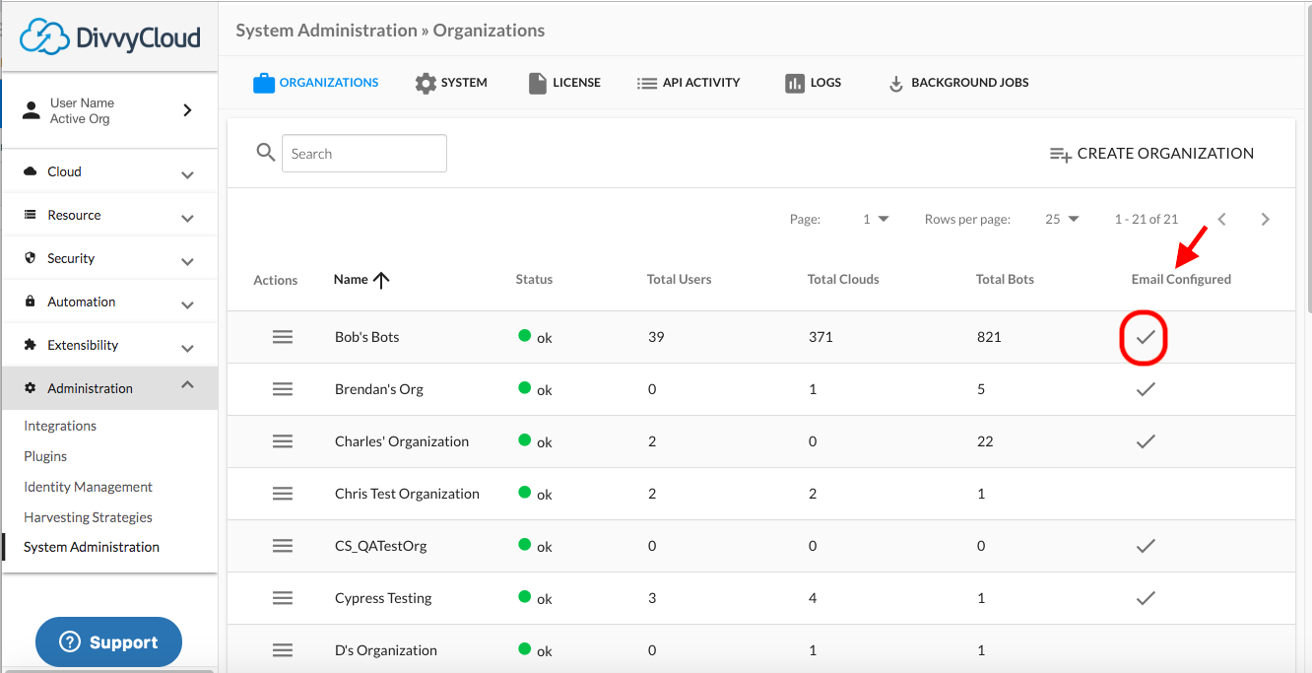This screenshot has width=1312, height=673.
Task: Click the user avatar icon
Action: click(x=31, y=110)
